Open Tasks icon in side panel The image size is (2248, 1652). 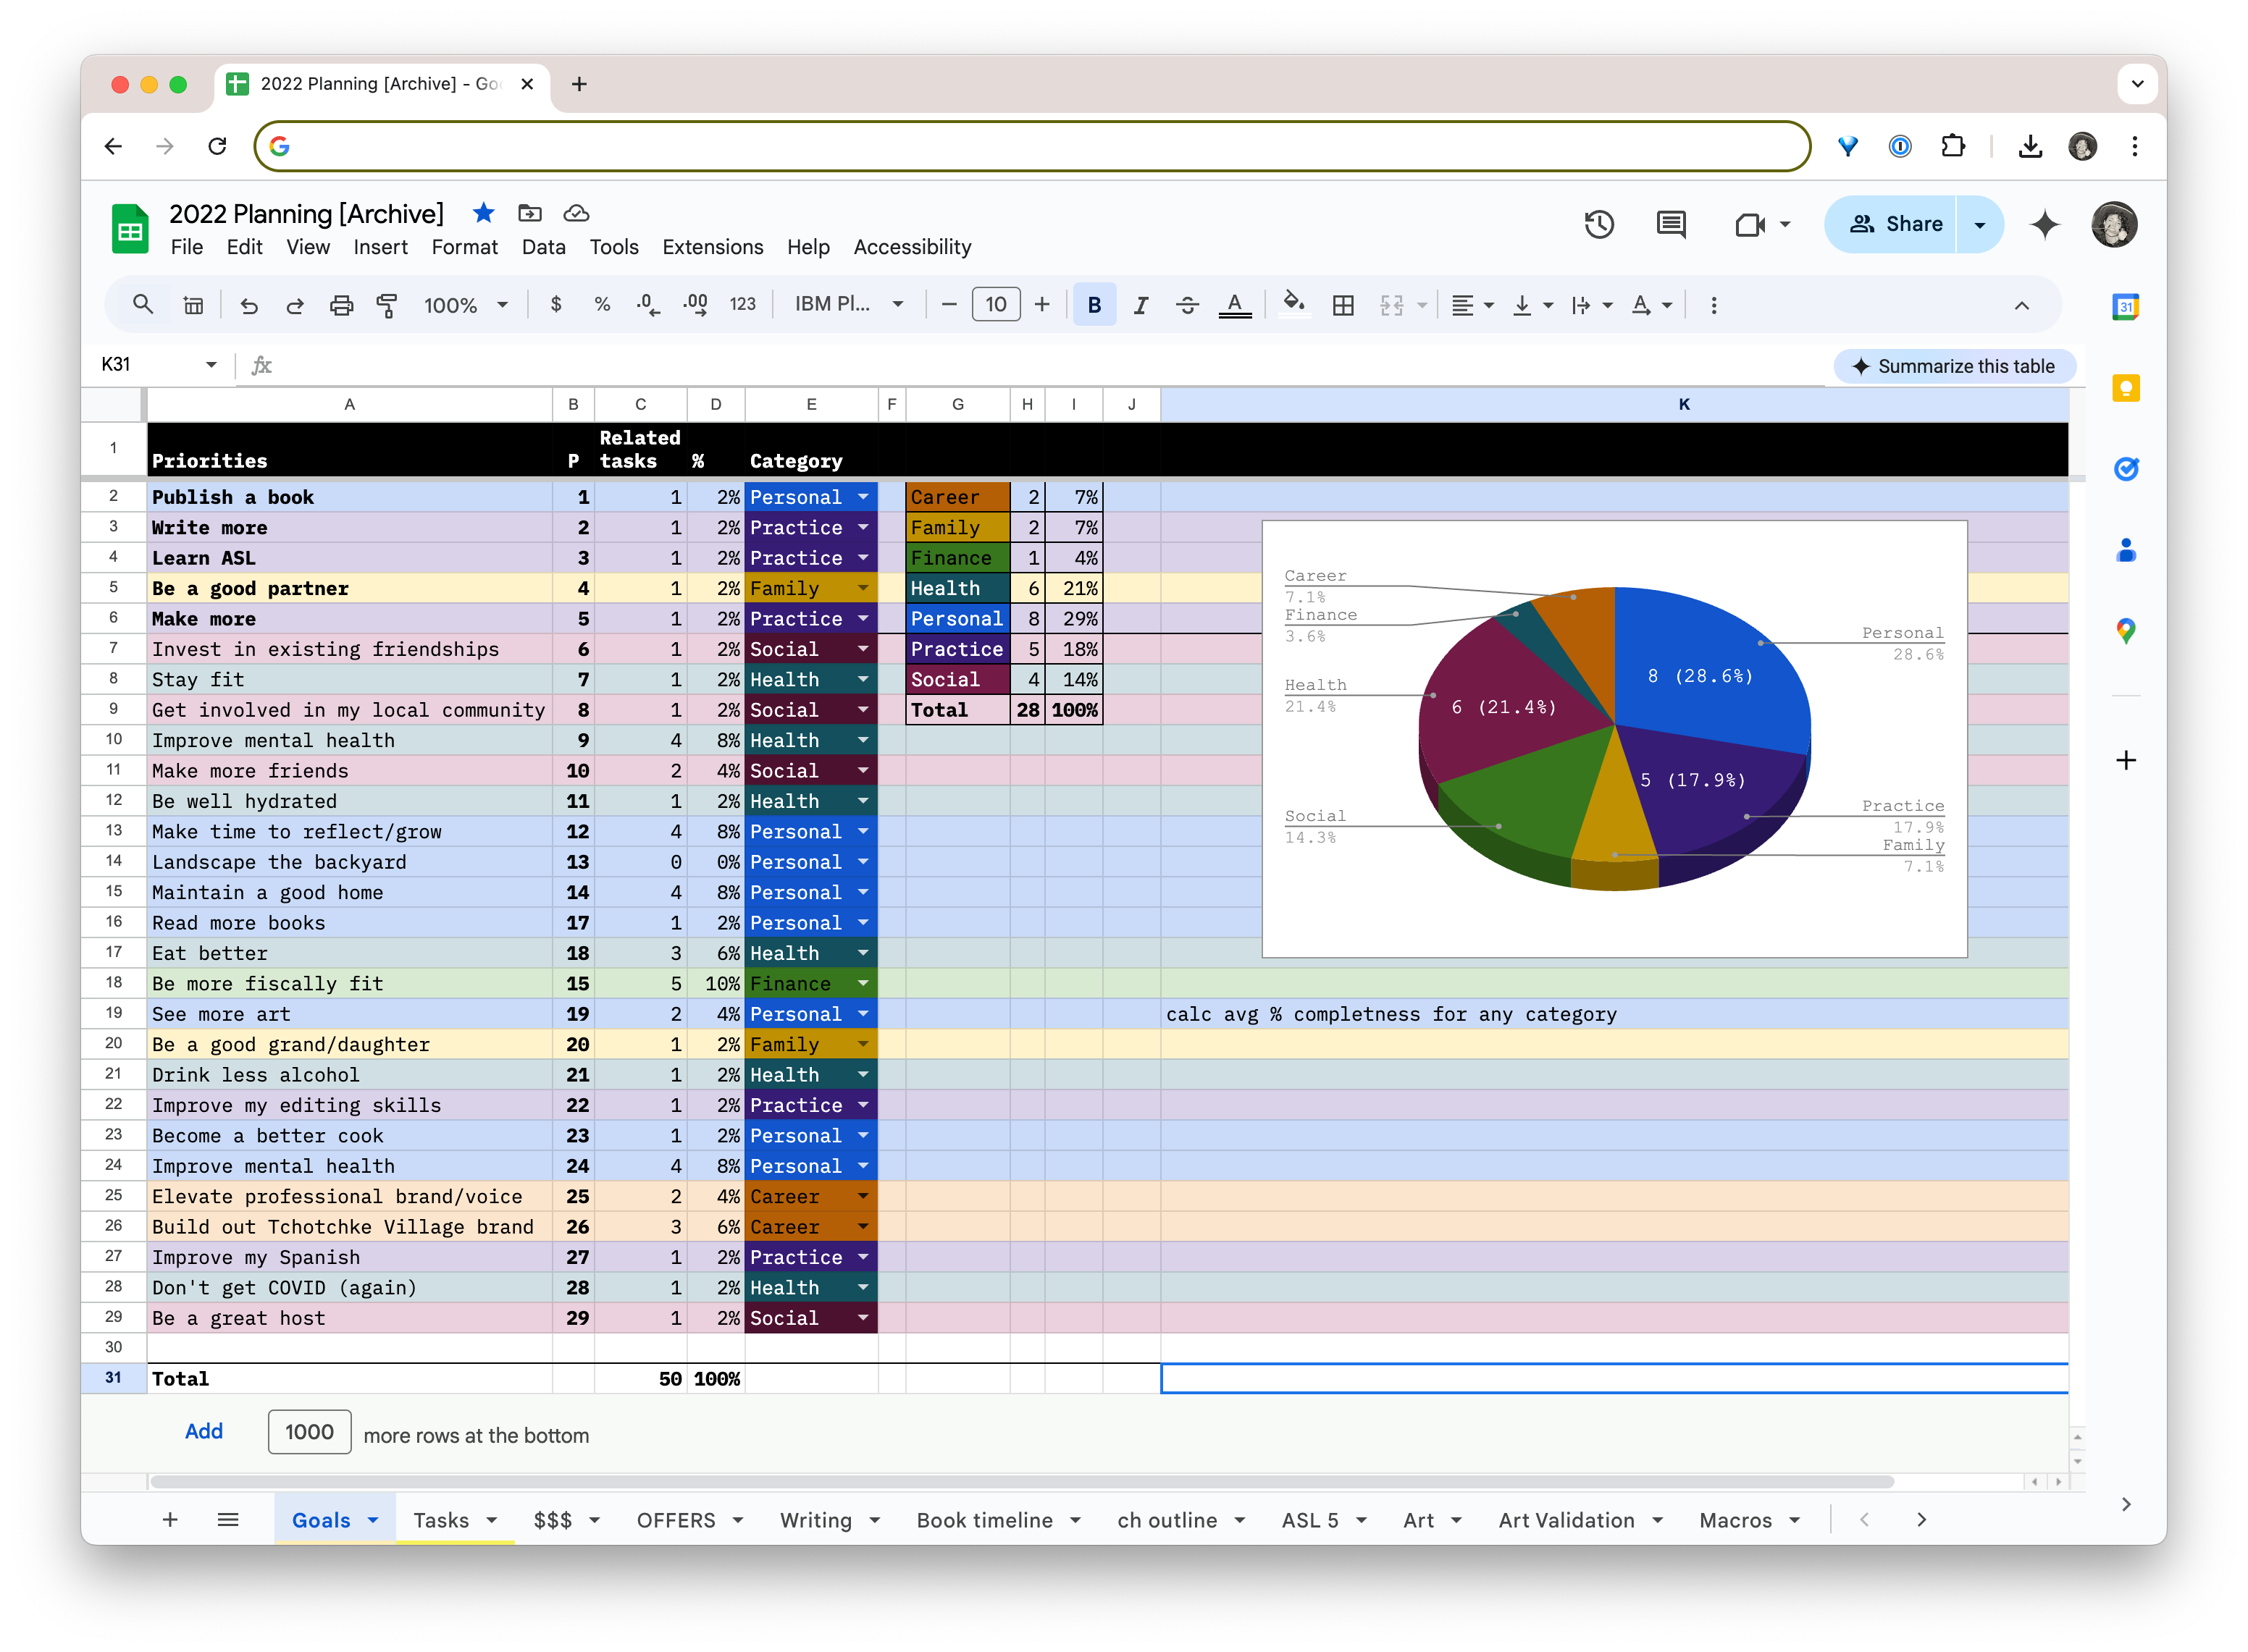(2125, 469)
